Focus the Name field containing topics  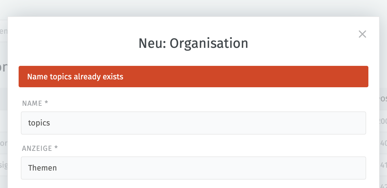click(194, 123)
